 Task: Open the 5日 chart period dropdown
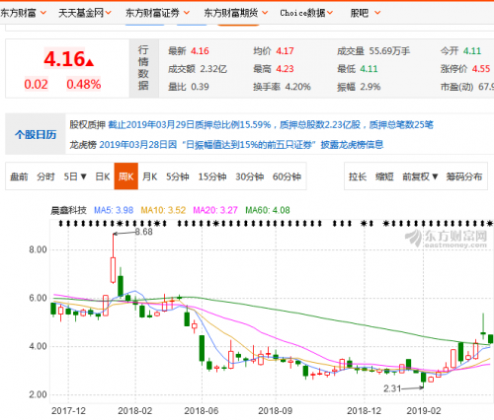pyautogui.click(x=75, y=176)
